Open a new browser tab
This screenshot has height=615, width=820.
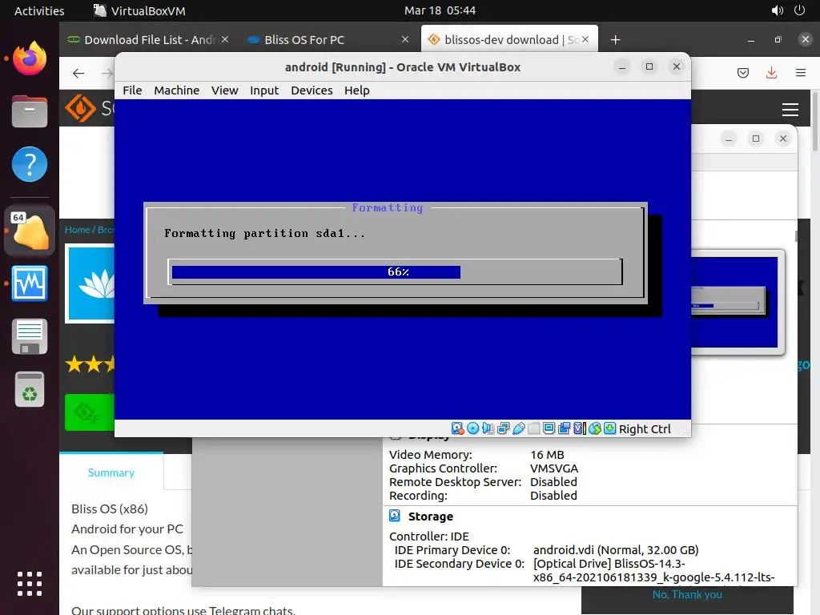[x=616, y=40]
